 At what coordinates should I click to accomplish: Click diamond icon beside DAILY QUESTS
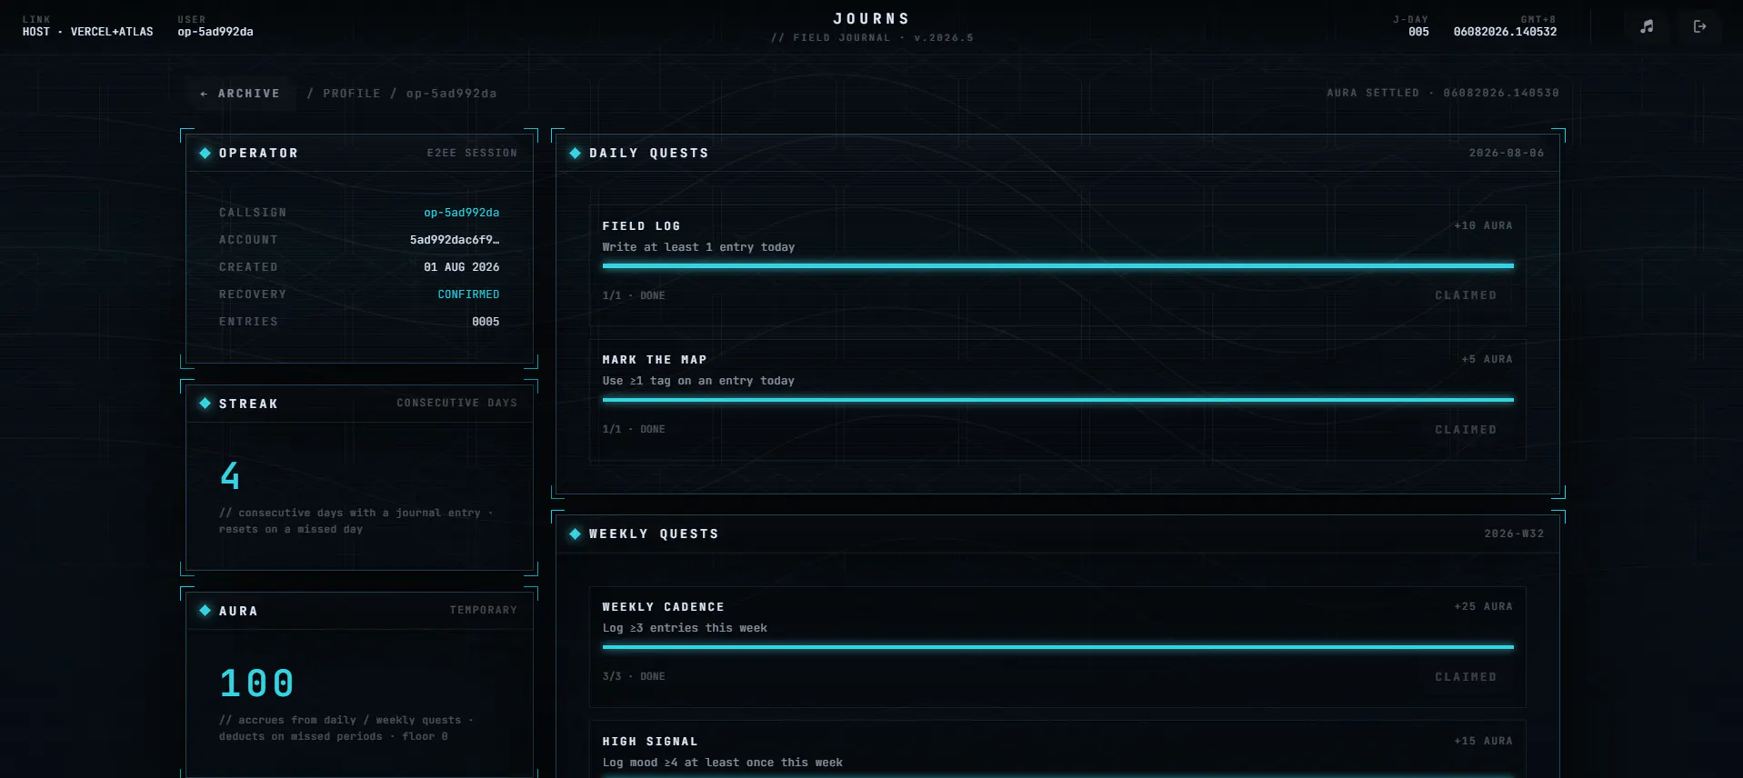point(575,153)
